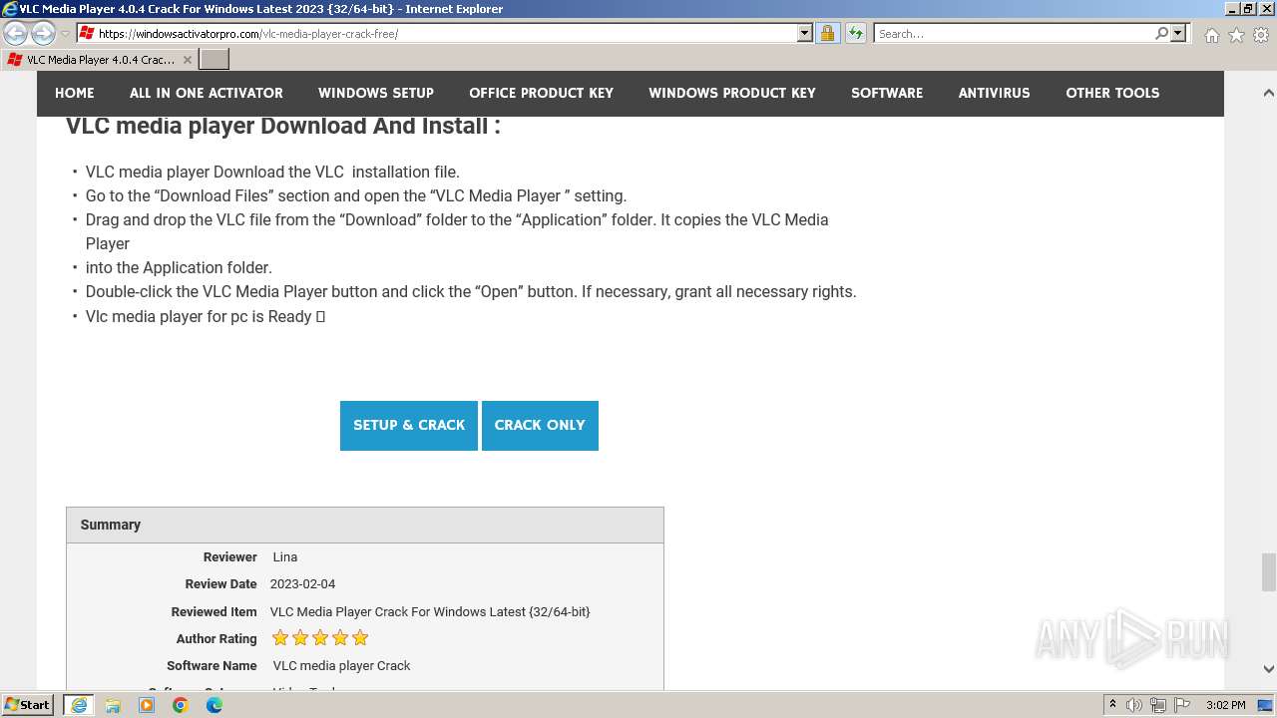Image resolution: width=1277 pixels, height=718 pixels.
Task: Expand recent pages dropdown near Back button
Action: pos(65,34)
